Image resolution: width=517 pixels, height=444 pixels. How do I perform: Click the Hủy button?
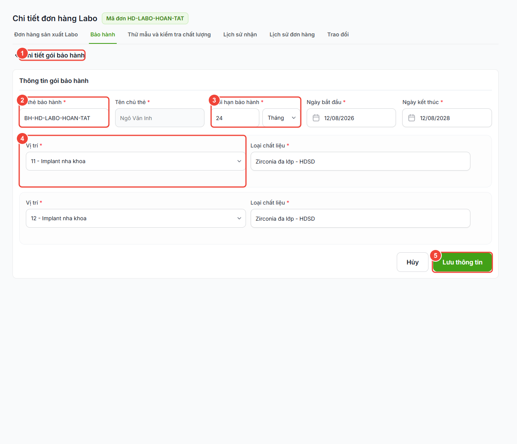point(412,262)
